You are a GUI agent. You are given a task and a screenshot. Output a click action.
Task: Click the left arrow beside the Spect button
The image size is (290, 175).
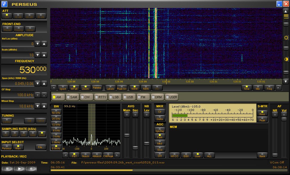54,88
